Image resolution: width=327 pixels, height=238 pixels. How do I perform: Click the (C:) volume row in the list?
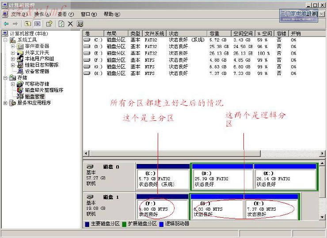pos(98,40)
